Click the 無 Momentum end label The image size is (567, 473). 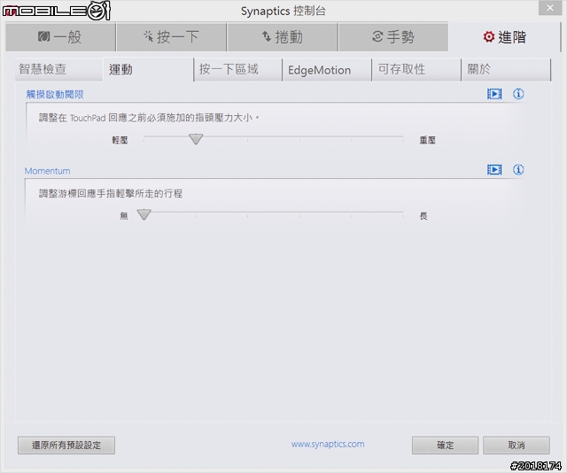click(x=124, y=216)
